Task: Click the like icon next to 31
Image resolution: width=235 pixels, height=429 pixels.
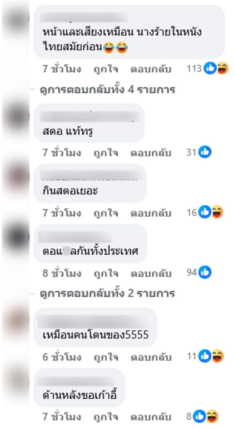Action: pyautogui.click(x=205, y=152)
